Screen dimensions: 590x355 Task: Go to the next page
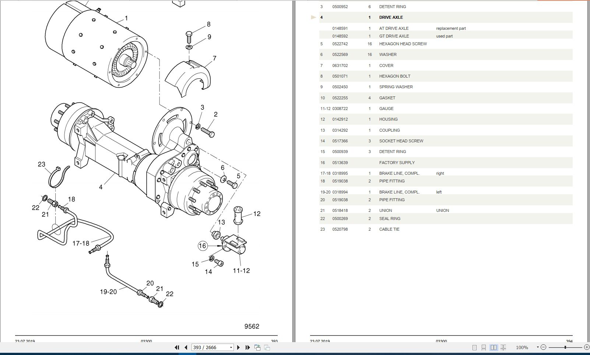pyautogui.click(x=238, y=347)
